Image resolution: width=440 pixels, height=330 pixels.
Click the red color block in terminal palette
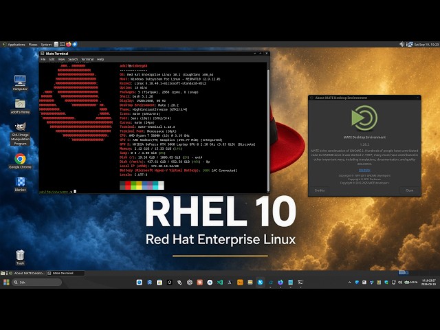128,185
